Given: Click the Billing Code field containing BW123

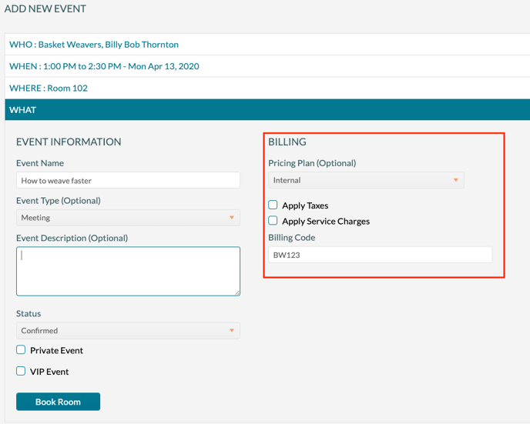Looking at the screenshot, I should [x=380, y=255].
